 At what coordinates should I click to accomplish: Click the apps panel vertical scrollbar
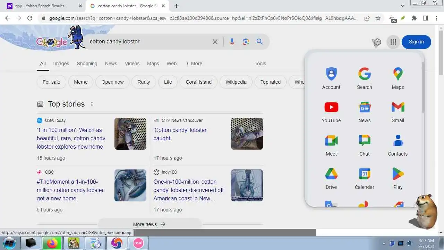point(423,87)
